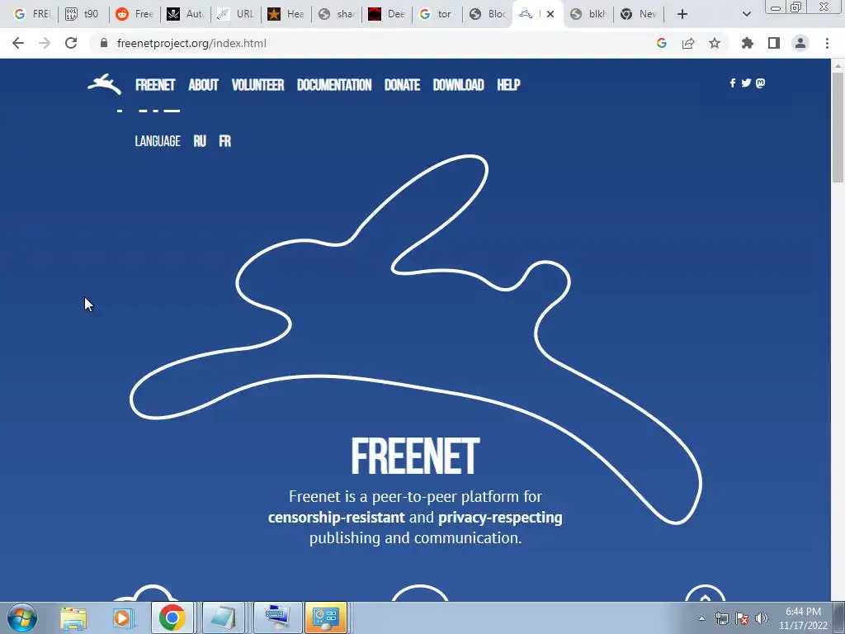845x634 pixels.
Task: Open the VOLUNTEER navigation item
Action: pyautogui.click(x=257, y=85)
